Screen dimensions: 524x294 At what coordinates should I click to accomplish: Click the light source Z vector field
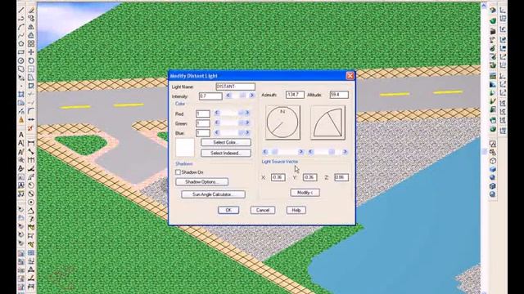pyautogui.click(x=341, y=177)
